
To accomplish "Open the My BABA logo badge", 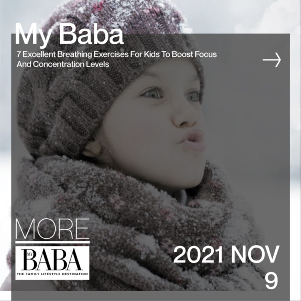I will pyautogui.click(x=52, y=263).
